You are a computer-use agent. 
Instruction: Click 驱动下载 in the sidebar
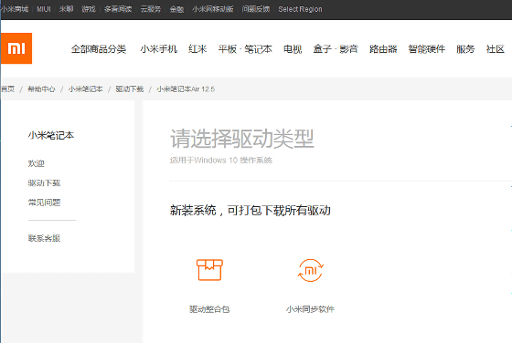tap(44, 183)
